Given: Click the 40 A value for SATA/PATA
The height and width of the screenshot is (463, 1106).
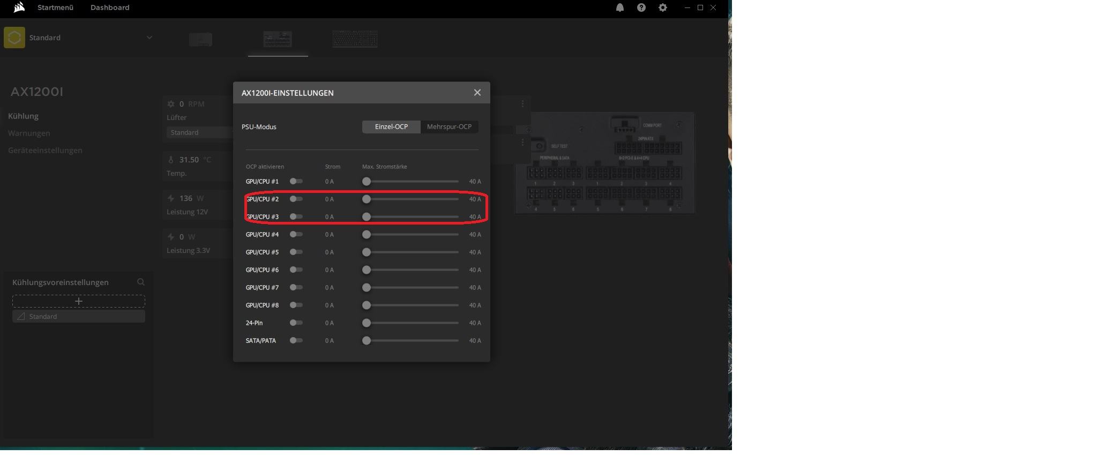Looking at the screenshot, I should pyautogui.click(x=475, y=341).
